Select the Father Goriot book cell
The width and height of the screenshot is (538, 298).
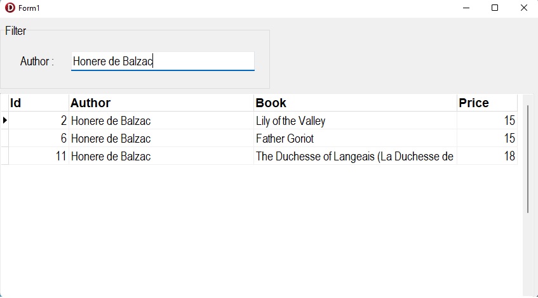[354, 139]
